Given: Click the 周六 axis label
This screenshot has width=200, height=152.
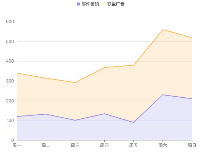Looking at the screenshot, I should [x=163, y=145].
